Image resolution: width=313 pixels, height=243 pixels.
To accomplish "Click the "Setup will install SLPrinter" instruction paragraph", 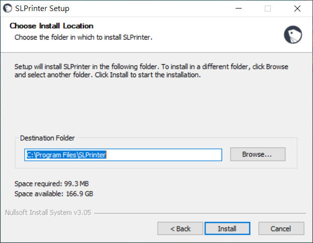I will point(151,71).
